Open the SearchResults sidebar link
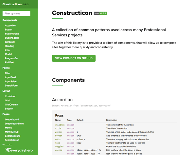Viewport: 193px width, 155px height. point(12,136)
